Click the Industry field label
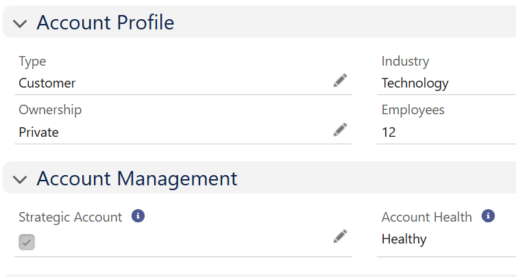The image size is (516, 277). pos(405,62)
